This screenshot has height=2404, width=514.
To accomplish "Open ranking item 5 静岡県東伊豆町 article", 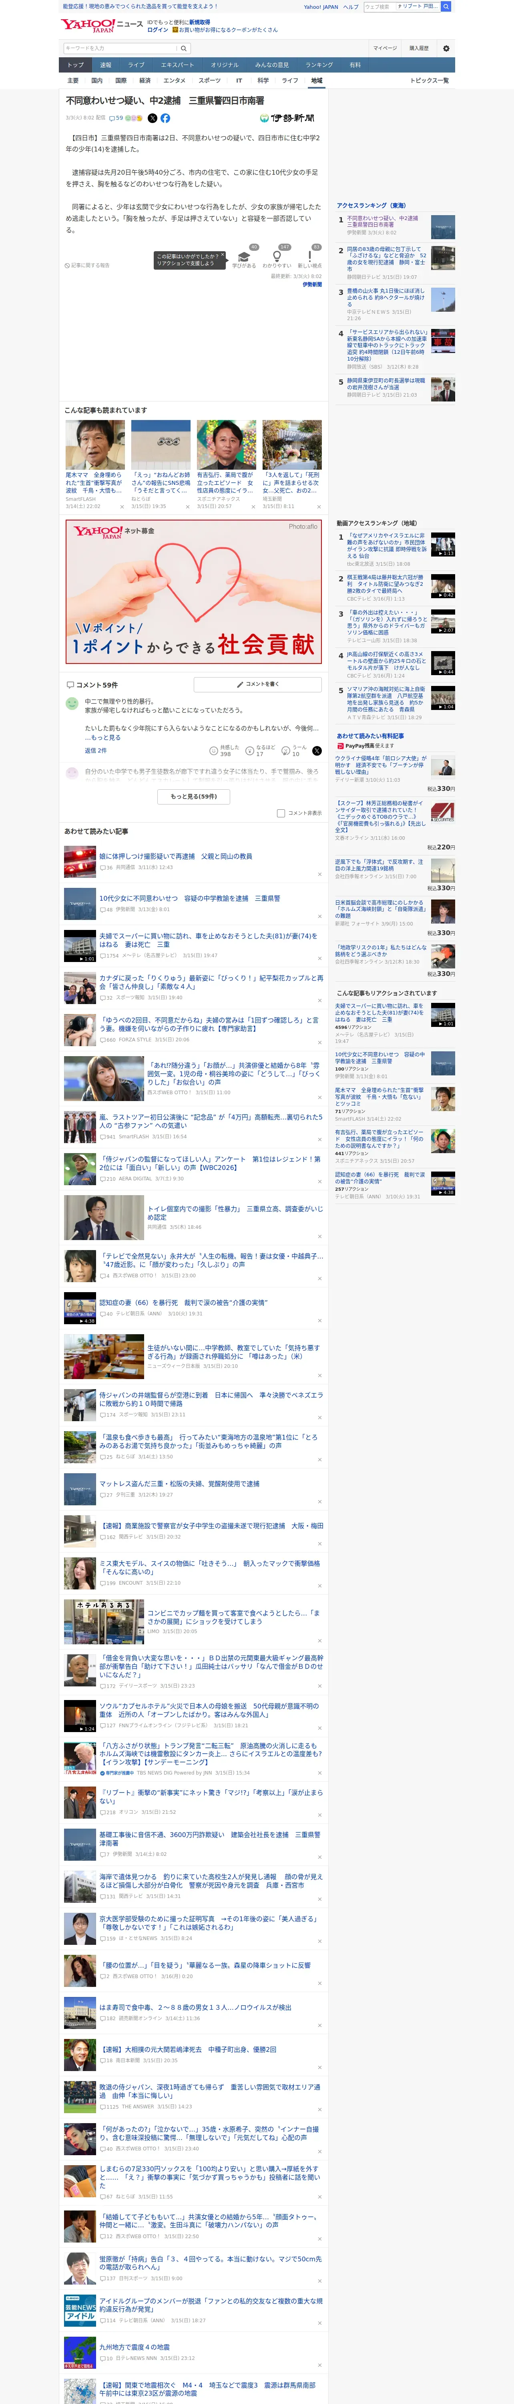I will [386, 383].
